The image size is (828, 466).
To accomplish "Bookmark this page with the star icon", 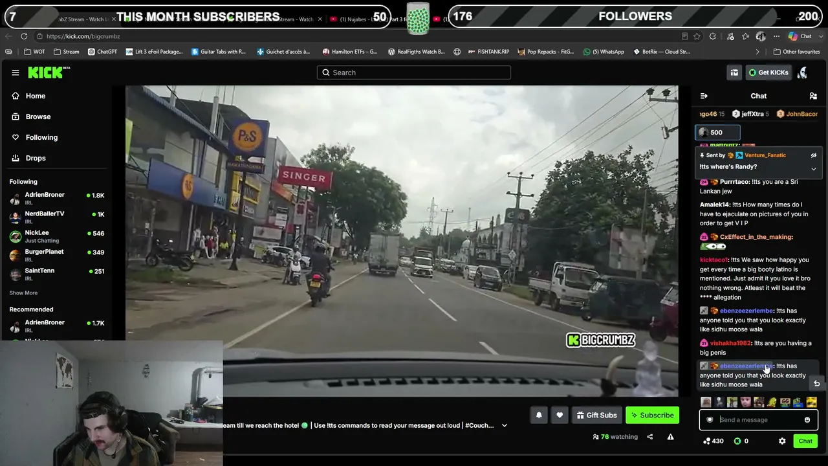I will [x=697, y=36].
